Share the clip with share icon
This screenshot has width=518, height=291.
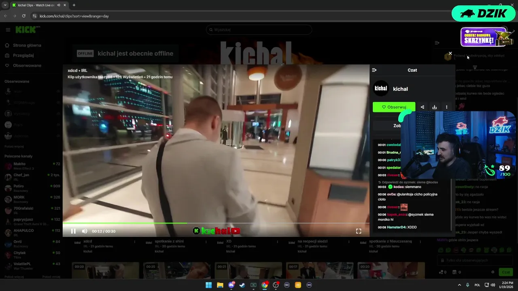coord(422,107)
